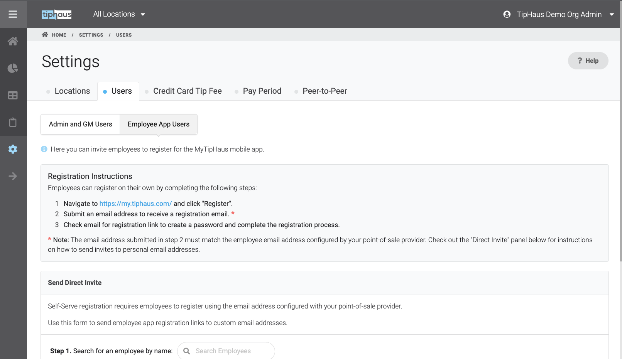Select the Pay Period tab

(262, 91)
